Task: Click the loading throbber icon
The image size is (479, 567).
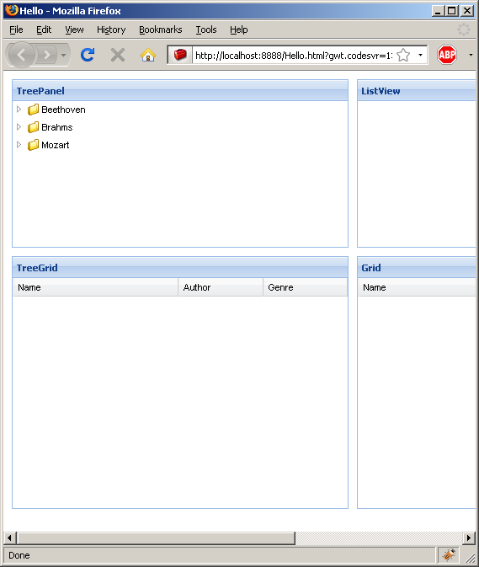Action: (x=464, y=29)
